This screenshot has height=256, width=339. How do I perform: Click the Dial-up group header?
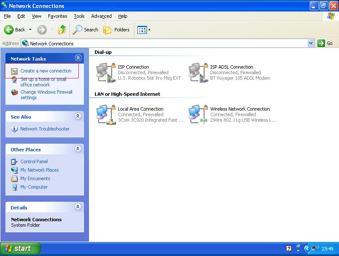pos(103,52)
